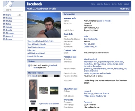Click lots of facebook activities link
135x111 pixels.
coord(91,59)
